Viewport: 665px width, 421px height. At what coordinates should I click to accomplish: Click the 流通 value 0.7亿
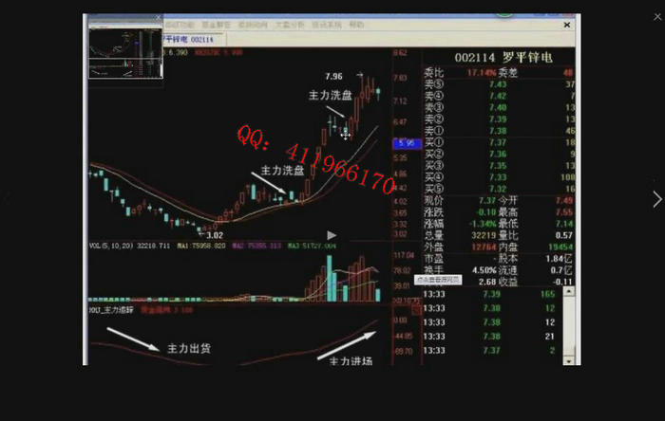561,270
